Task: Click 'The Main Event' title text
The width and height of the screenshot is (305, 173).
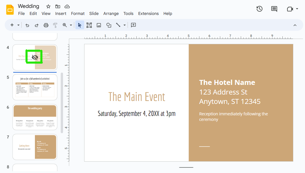Action: pos(137,97)
